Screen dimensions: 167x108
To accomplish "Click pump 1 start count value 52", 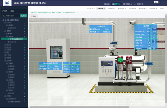I will (x=149, y=37).
